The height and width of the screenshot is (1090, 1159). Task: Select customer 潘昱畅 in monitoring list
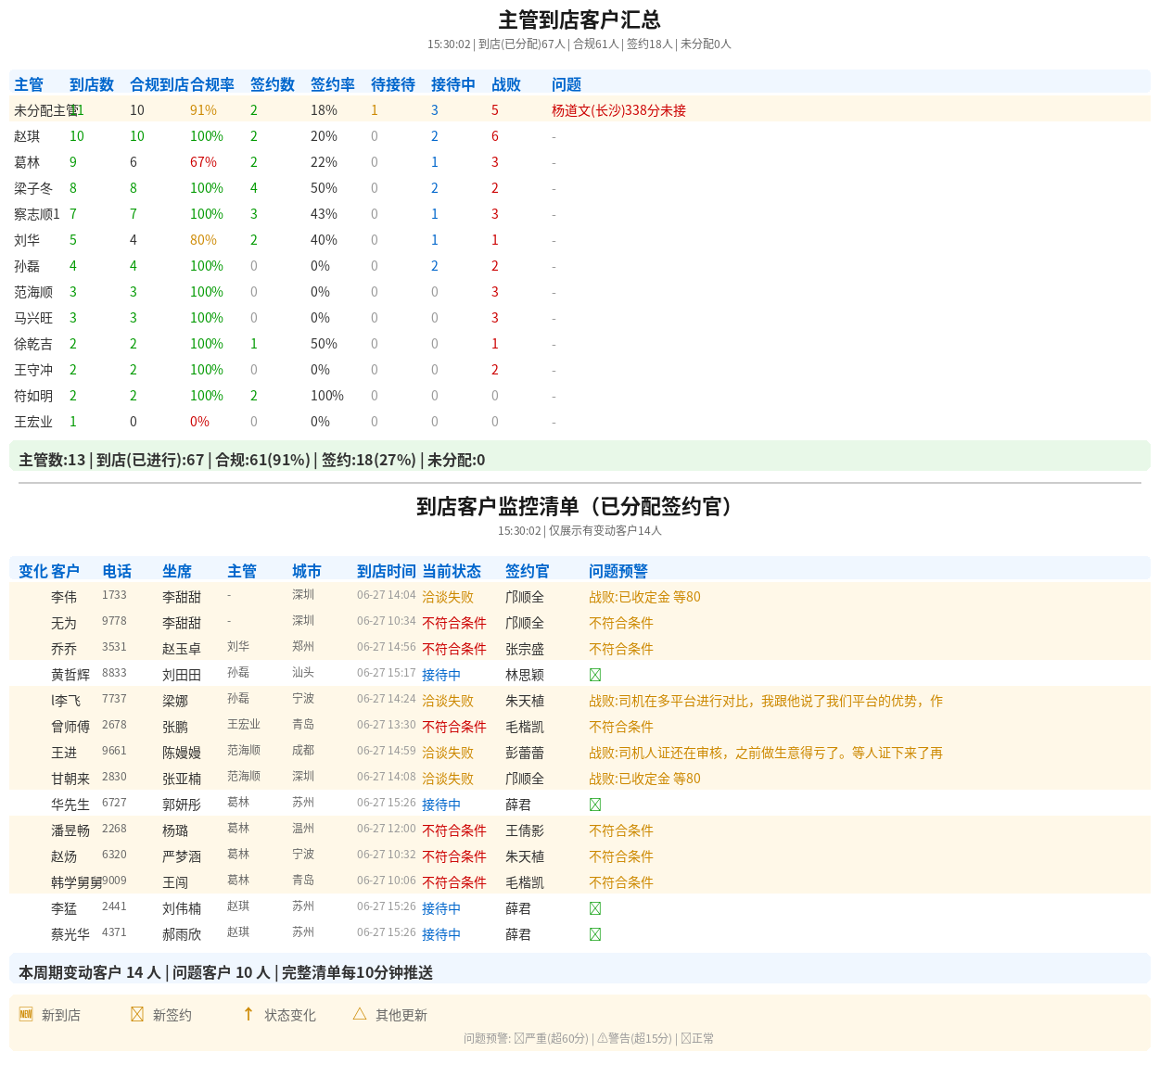point(70,830)
